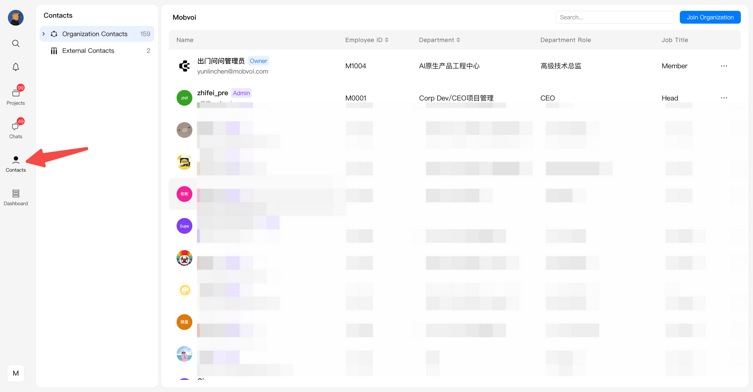Image resolution: width=753 pixels, height=392 pixels.
Task: Click Head job title cell
Action: point(670,98)
